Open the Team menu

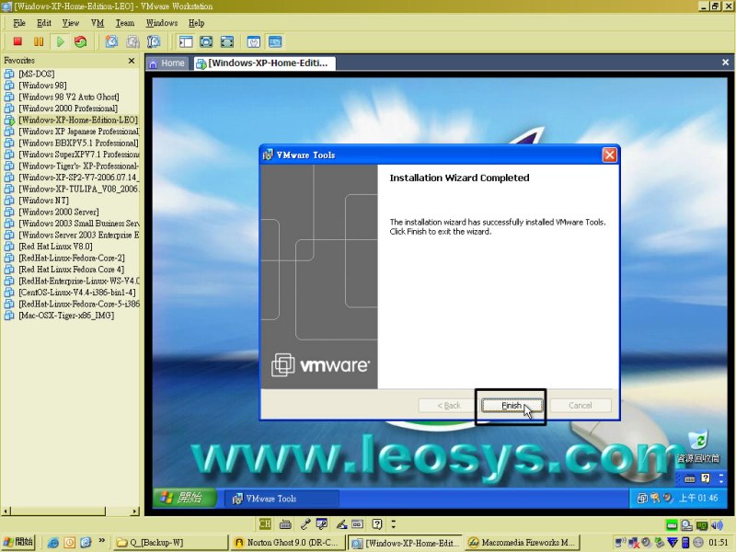(125, 23)
